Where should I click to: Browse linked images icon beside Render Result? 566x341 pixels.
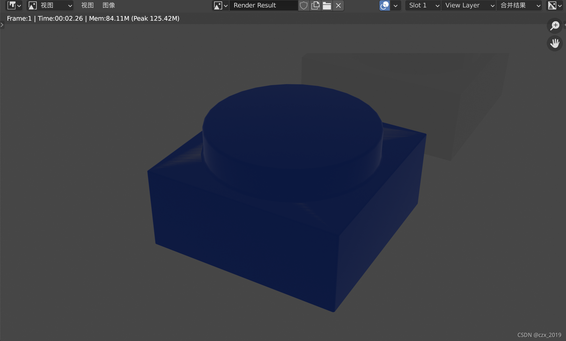[x=220, y=5]
